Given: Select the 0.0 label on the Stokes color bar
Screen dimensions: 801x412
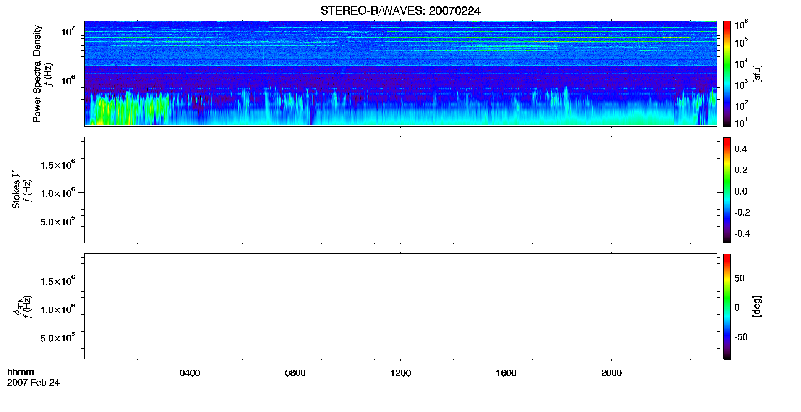Looking at the screenshot, I should tap(741, 192).
